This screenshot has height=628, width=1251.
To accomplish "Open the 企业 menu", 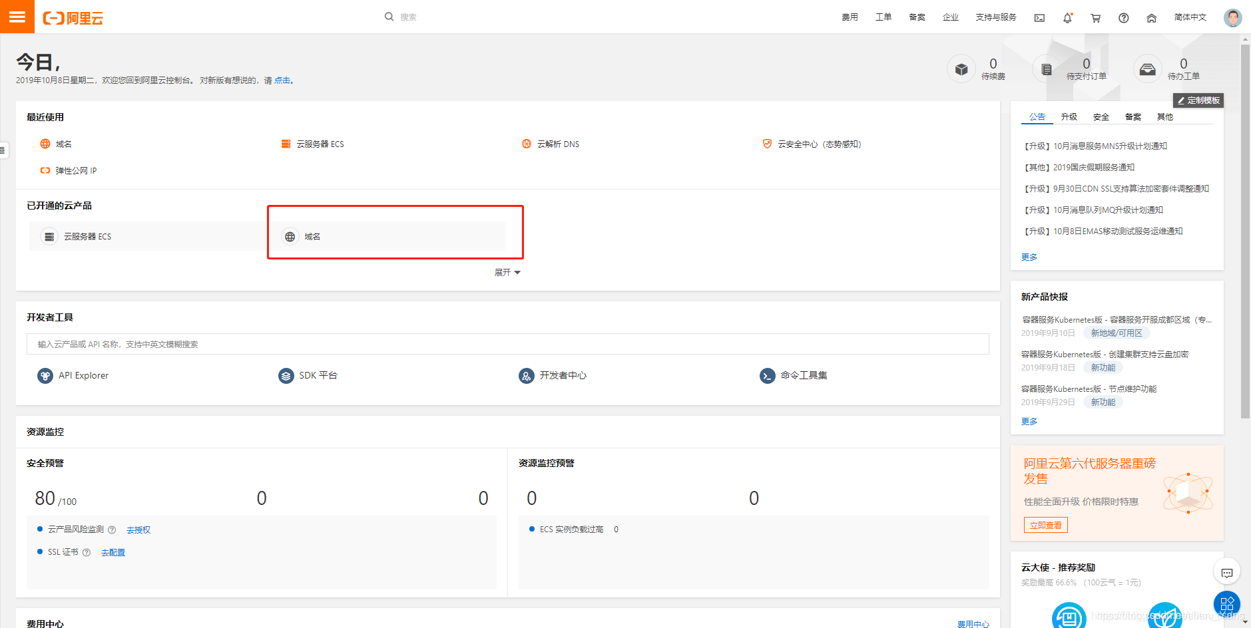I will pyautogui.click(x=951, y=17).
